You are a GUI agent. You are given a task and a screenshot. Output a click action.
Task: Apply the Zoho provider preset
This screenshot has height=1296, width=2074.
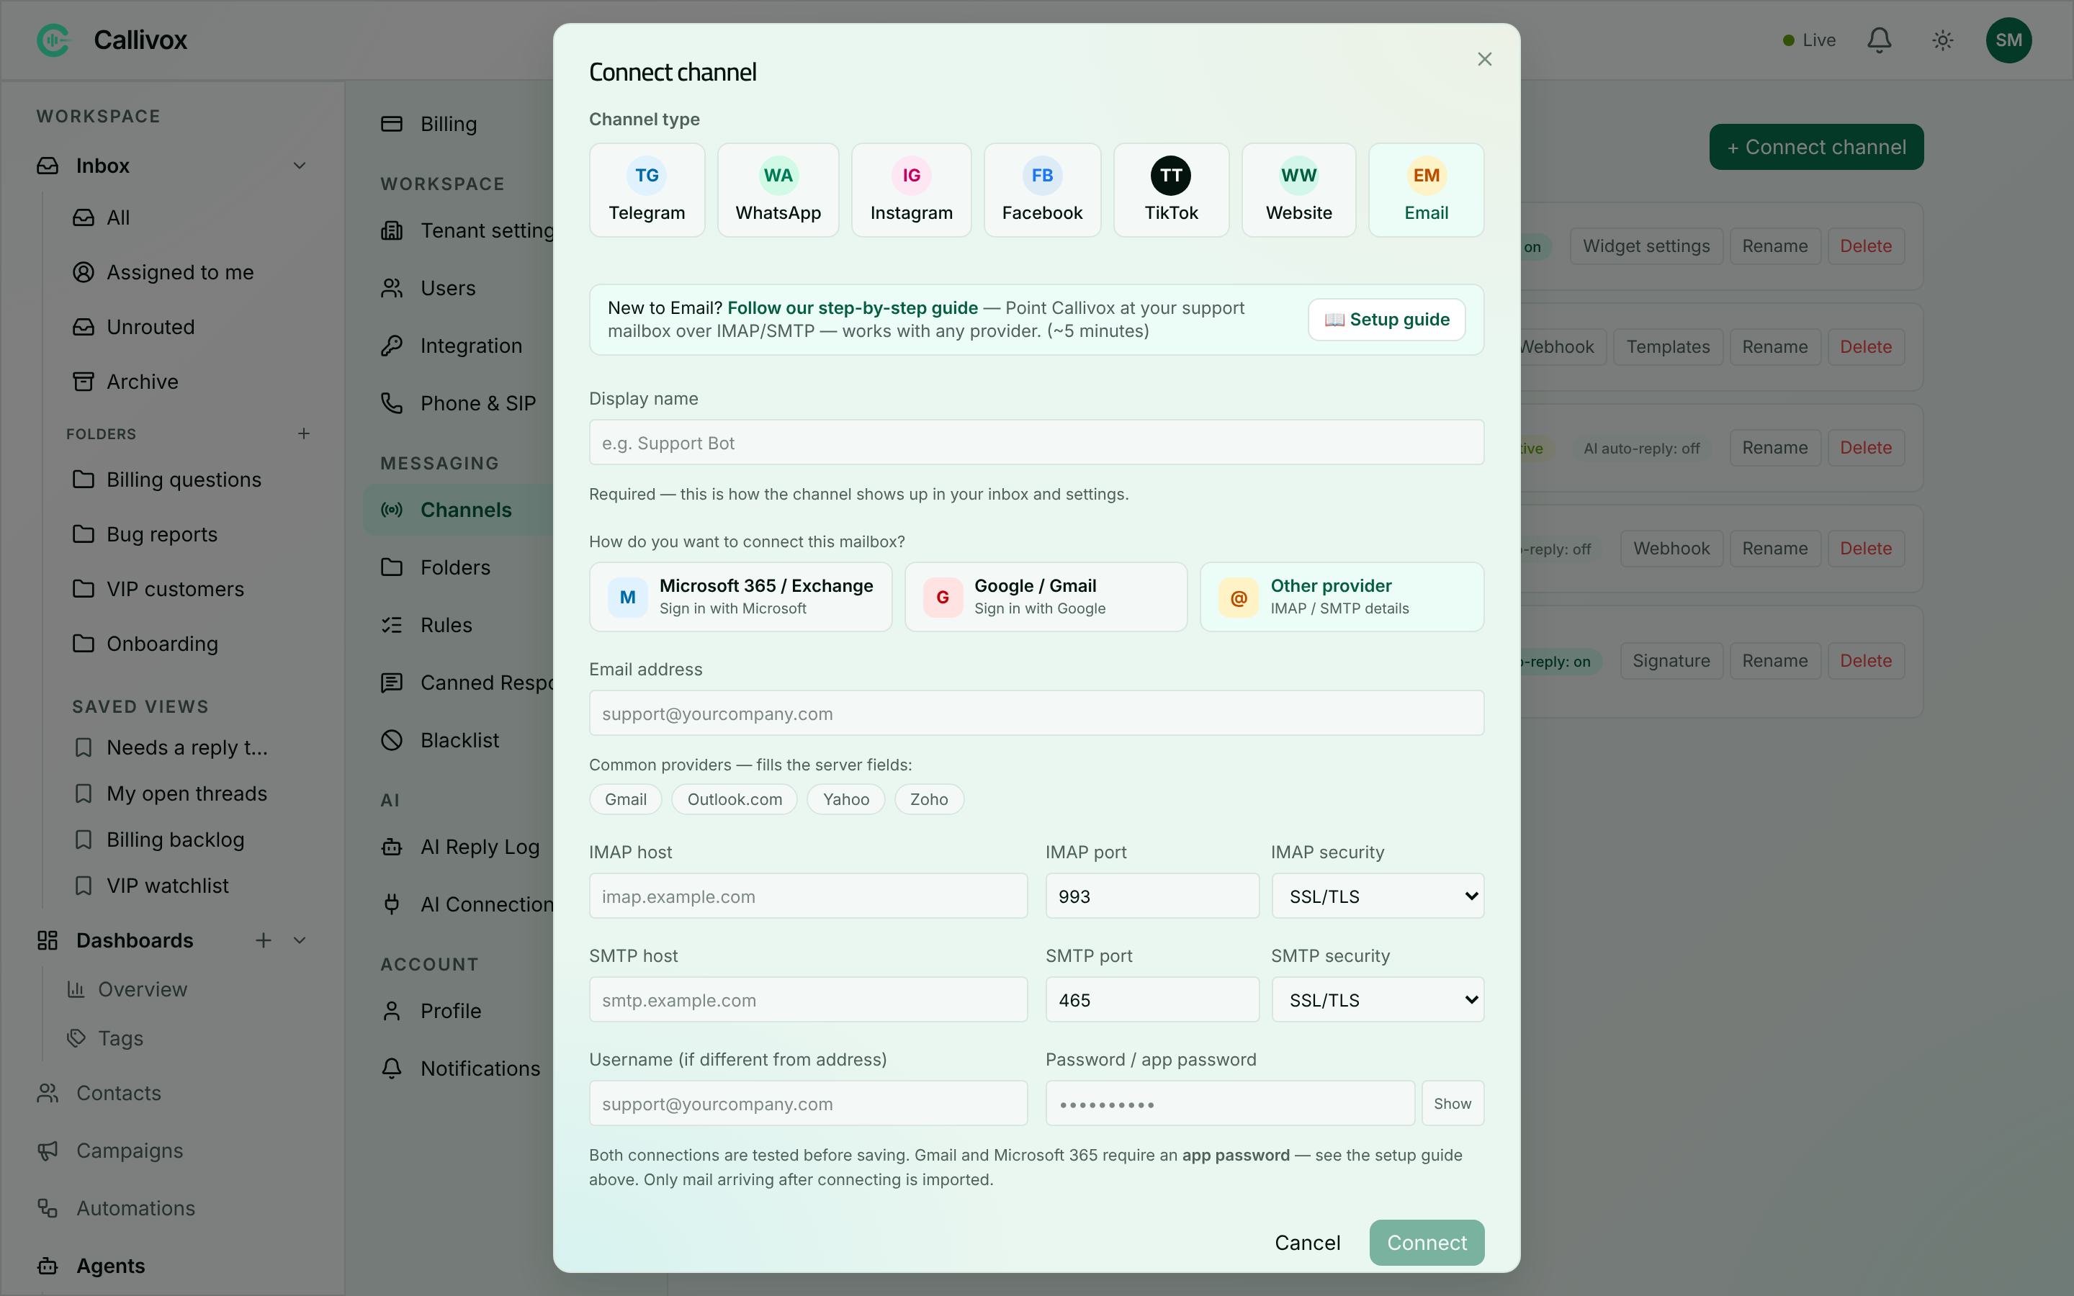(x=929, y=799)
